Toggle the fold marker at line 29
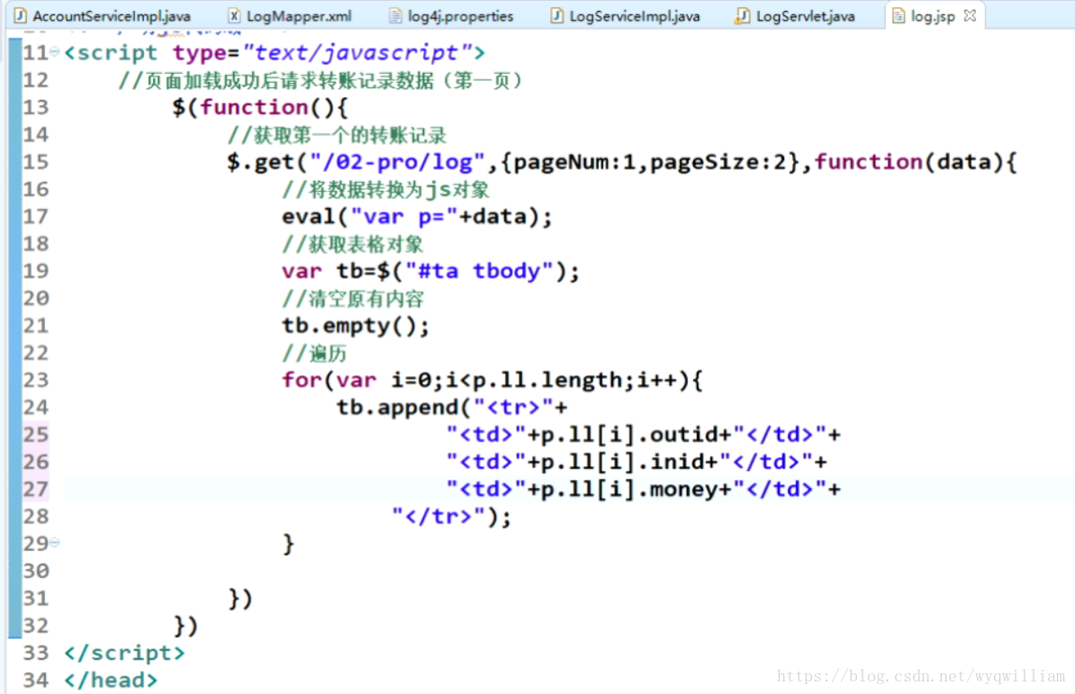This screenshot has width=1075, height=694. click(55, 542)
